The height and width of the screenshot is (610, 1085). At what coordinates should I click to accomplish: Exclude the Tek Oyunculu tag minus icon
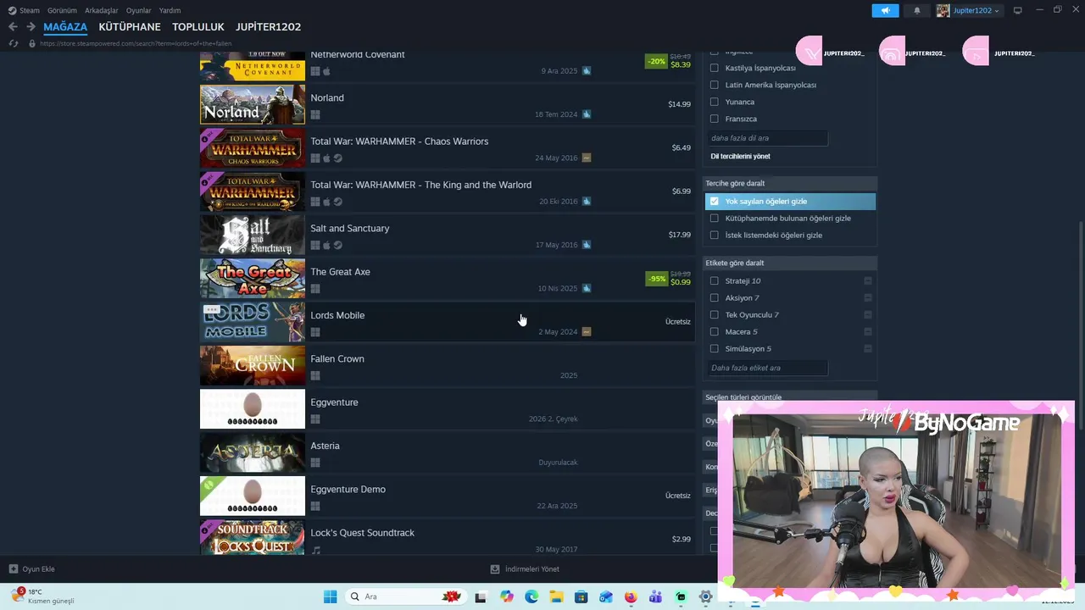click(868, 314)
